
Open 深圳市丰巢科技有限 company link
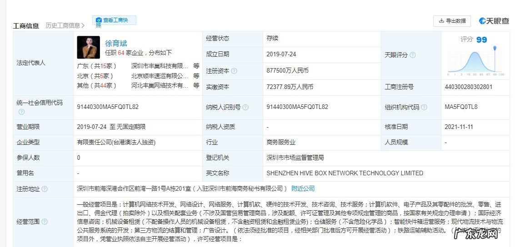tap(160, 66)
